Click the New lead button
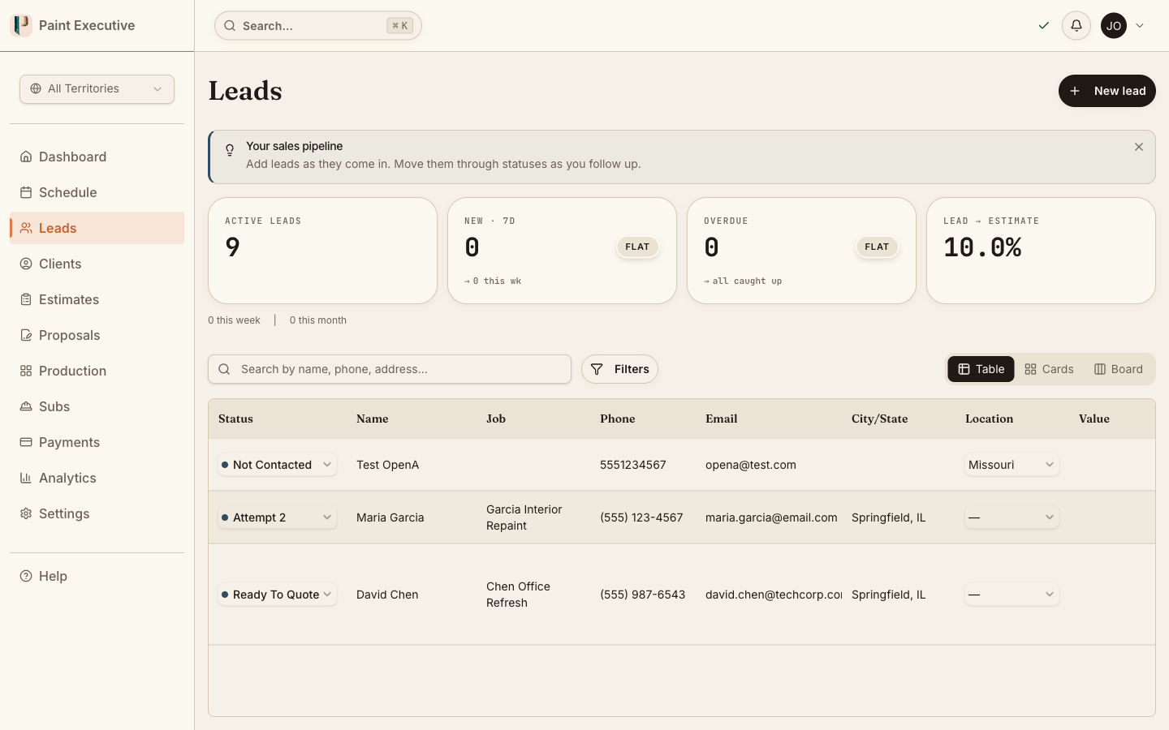 tap(1106, 91)
